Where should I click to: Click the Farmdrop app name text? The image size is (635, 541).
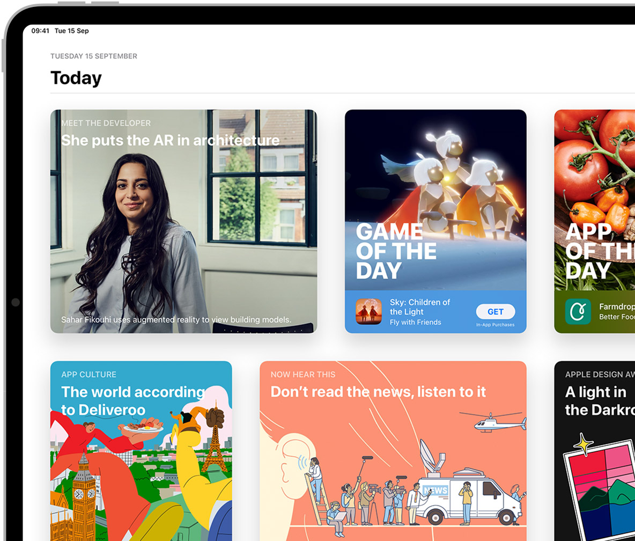617,307
